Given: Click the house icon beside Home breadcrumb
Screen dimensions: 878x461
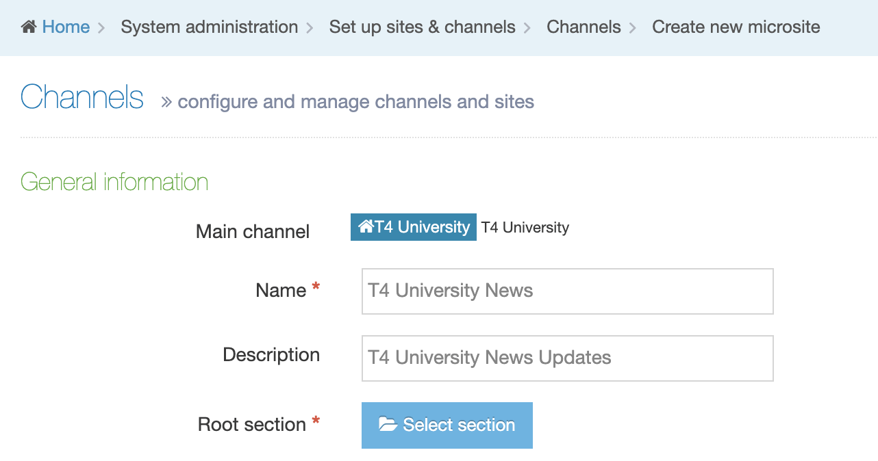Looking at the screenshot, I should click(x=29, y=27).
